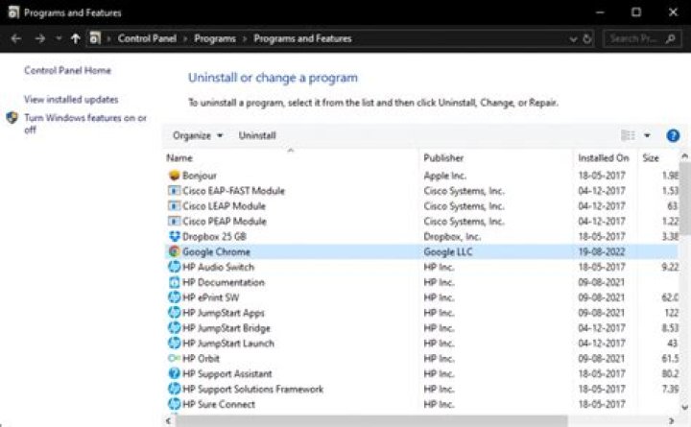Image resolution: width=691 pixels, height=427 pixels.
Task: Open the Organize dropdown menu
Action: [198, 135]
